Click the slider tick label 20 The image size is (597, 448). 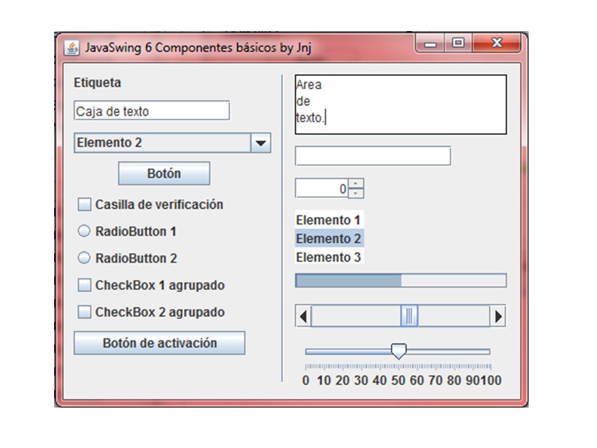tap(342, 380)
